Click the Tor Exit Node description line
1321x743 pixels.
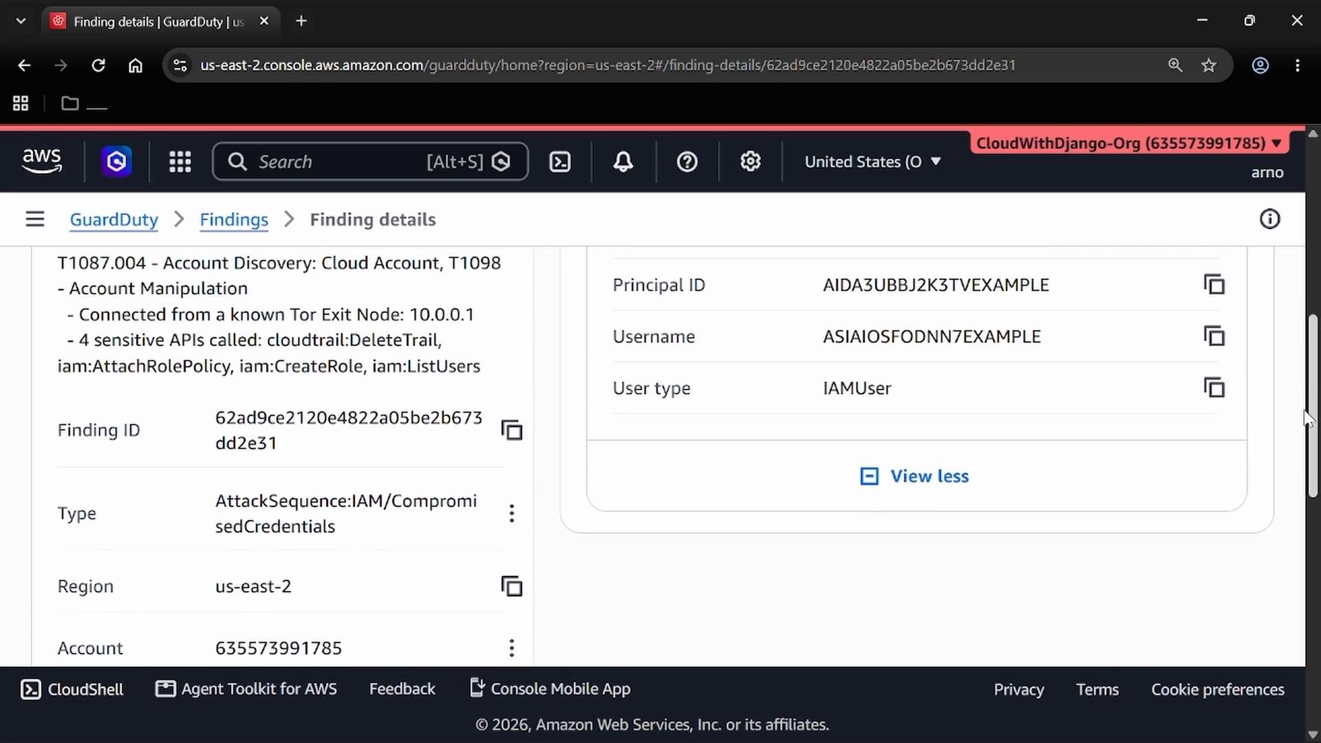tap(271, 314)
